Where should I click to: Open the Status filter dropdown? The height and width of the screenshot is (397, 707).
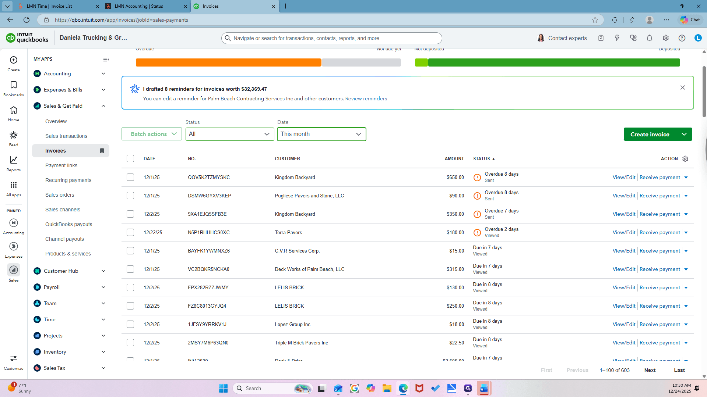(230, 134)
